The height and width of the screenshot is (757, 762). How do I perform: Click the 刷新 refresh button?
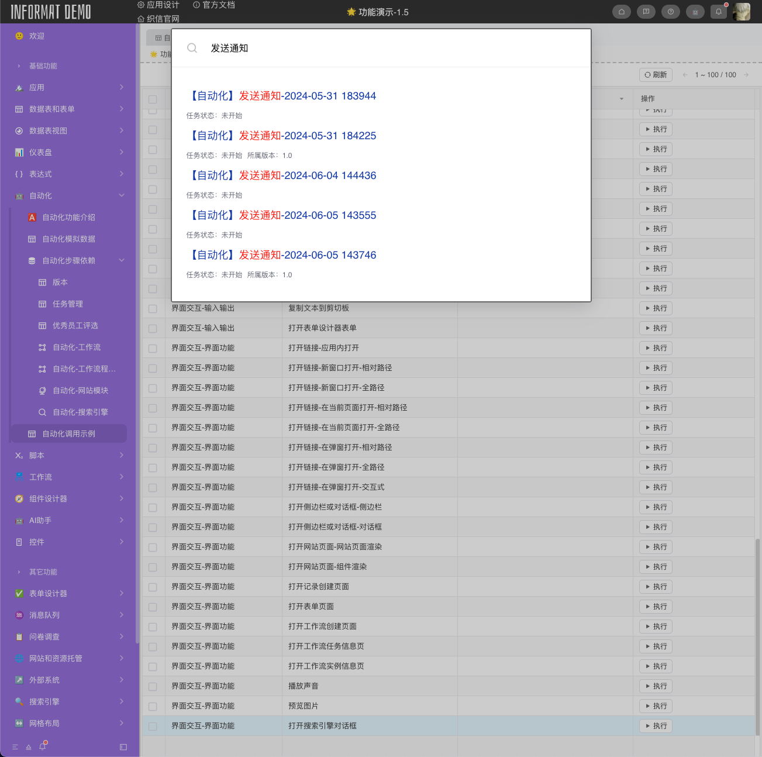click(x=656, y=75)
